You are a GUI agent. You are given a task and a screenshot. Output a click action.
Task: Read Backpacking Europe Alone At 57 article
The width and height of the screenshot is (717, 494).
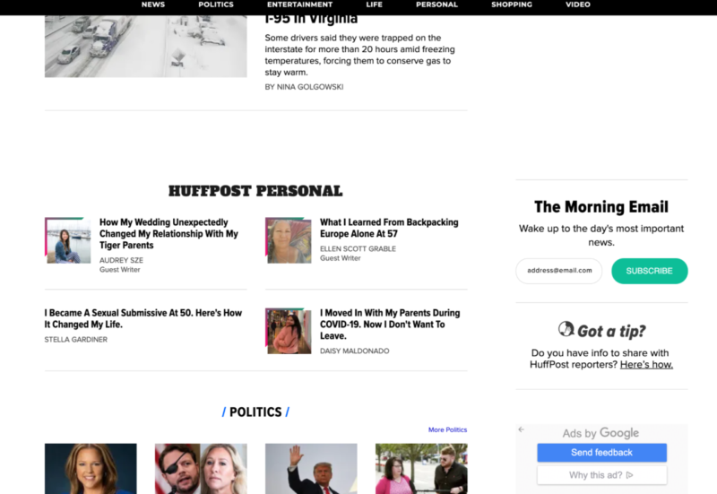click(389, 228)
